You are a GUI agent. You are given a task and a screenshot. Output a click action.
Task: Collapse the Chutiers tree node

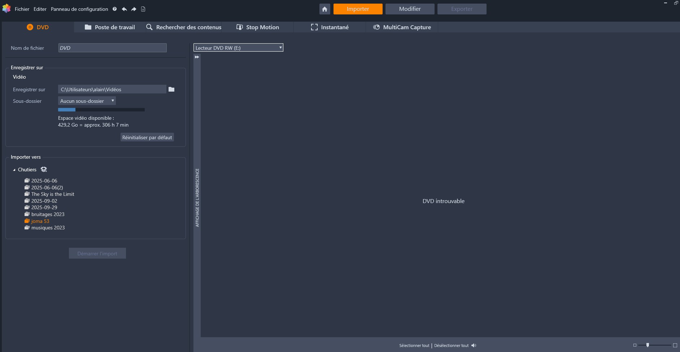(14, 170)
